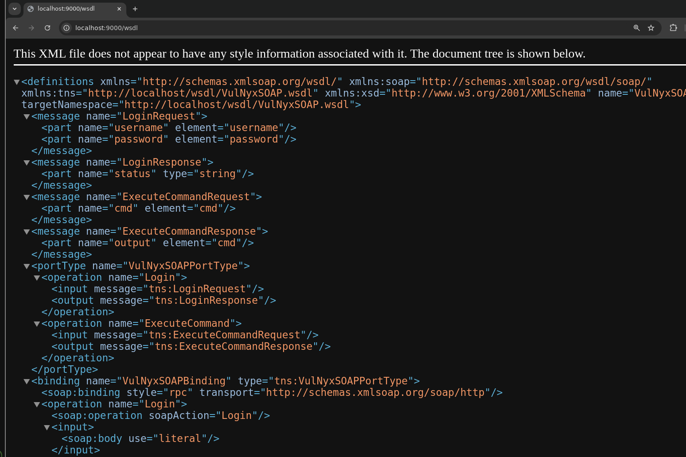Click the zoom magnifier icon in address bar
Viewport: 686px width, 457px height.
point(636,28)
